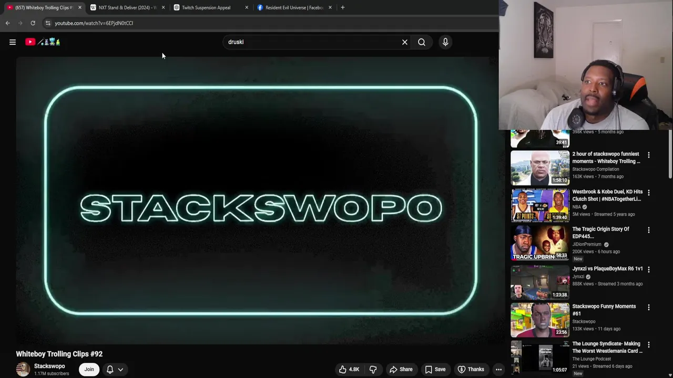Share the video

(x=401, y=370)
